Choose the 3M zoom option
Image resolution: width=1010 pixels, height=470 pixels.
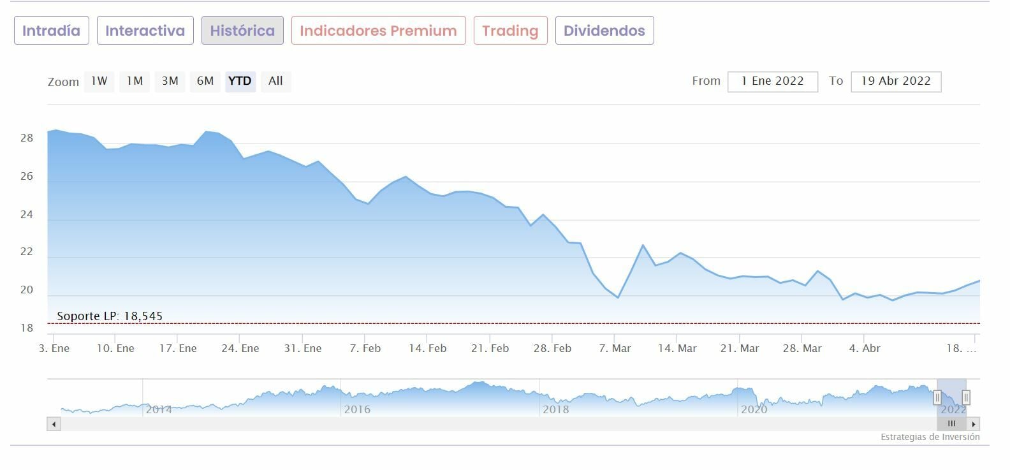(x=170, y=81)
